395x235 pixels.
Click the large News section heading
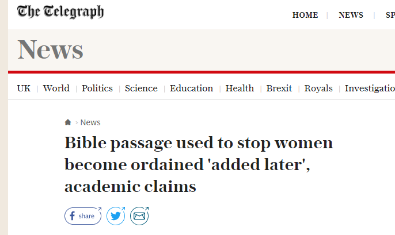(x=51, y=50)
